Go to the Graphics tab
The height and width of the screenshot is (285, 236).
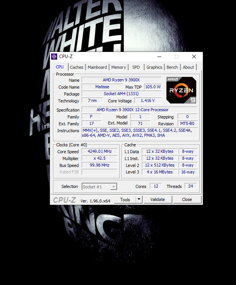pyautogui.click(x=154, y=67)
